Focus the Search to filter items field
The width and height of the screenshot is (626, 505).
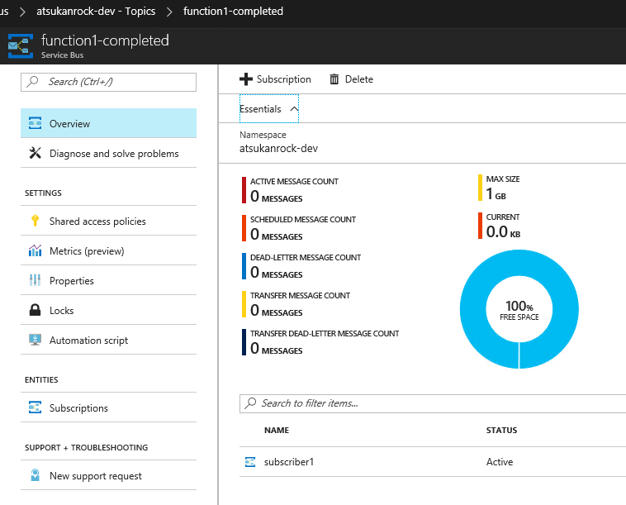coord(433,403)
